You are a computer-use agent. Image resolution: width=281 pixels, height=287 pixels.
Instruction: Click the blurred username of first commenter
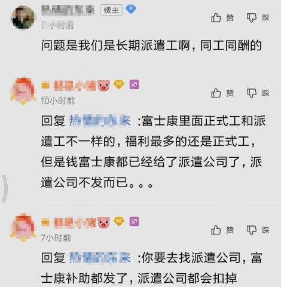(68, 10)
